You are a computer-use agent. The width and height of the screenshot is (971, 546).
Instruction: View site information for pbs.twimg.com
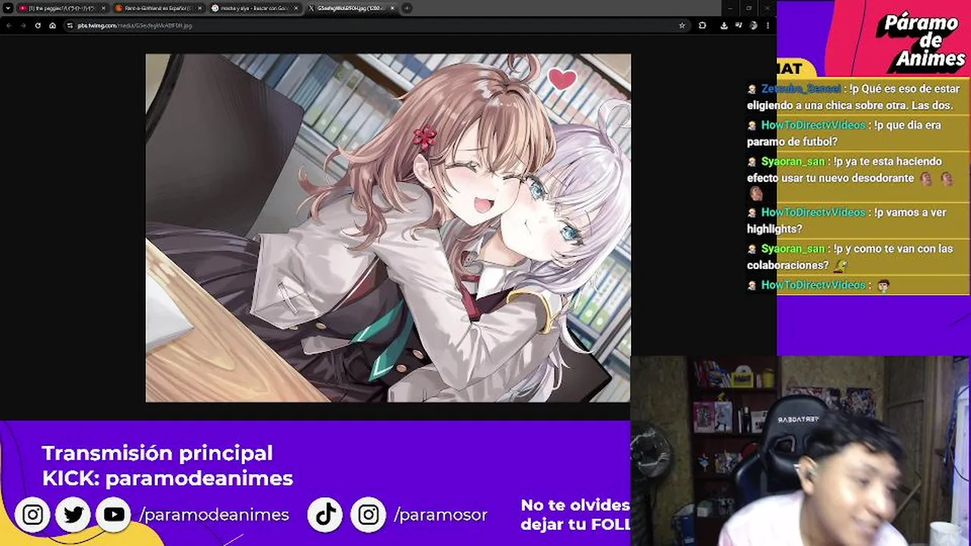[70, 25]
